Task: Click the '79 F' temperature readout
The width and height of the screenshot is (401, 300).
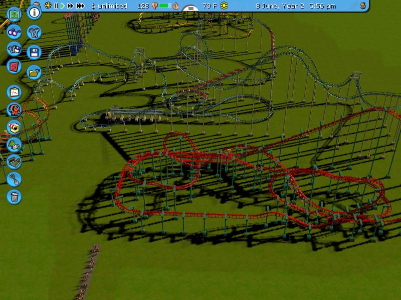Action: tap(210, 6)
